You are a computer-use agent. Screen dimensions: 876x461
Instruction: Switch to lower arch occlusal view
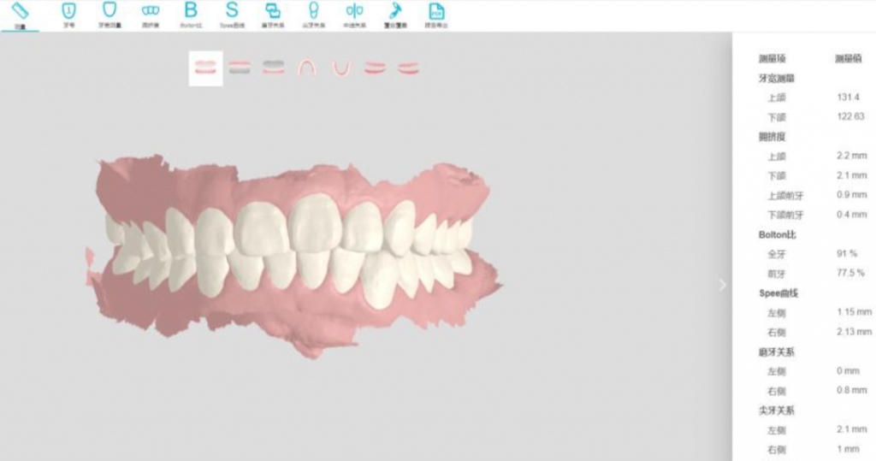pos(340,68)
